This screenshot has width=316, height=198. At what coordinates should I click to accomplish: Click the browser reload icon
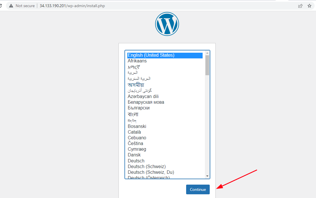tap(1, 6)
